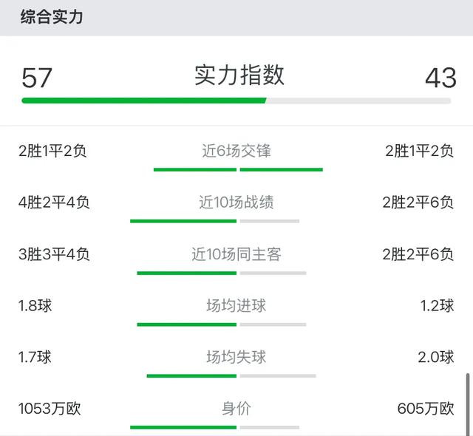This screenshot has width=473, height=436.
Task: Click the 2.0球 away conceded figure
Action: 436,357
